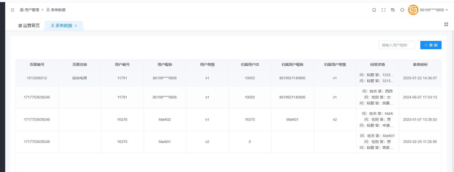The width and height of the screenshot is (454, 172).
Task: Toggle fullscreen mode icon
Action: tap(383, 10)
